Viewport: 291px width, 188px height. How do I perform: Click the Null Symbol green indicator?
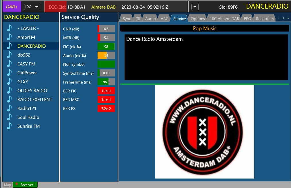point(106,64)
